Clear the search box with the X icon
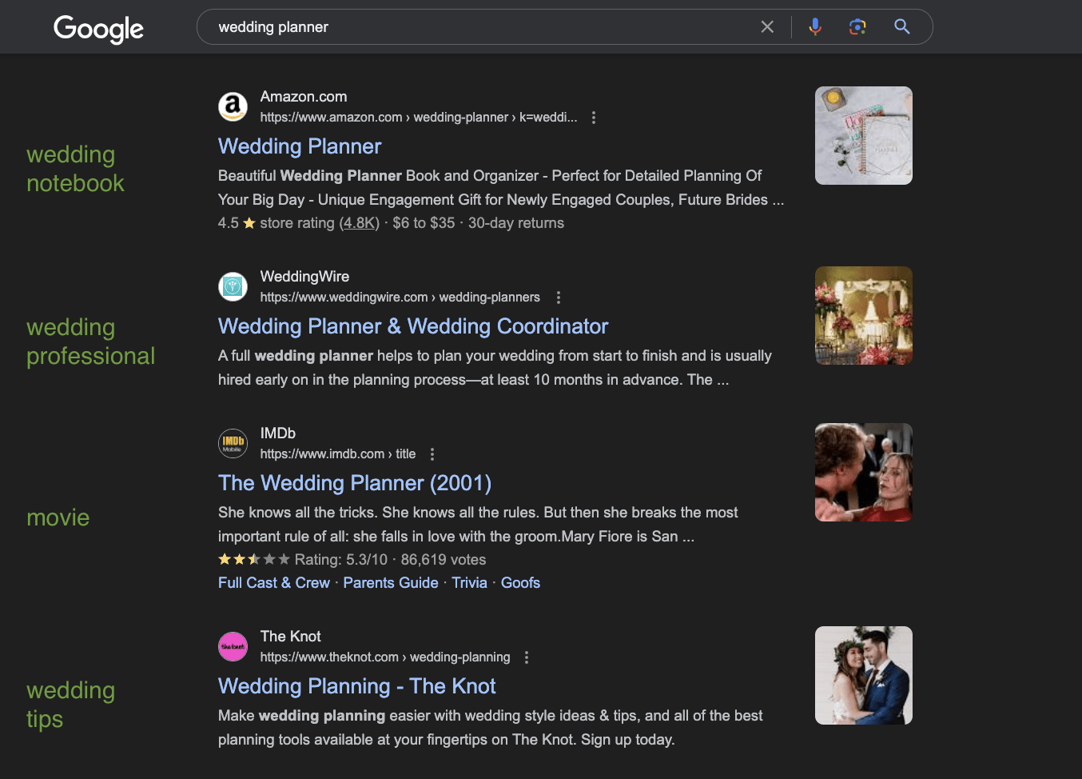The image size is (1082, 779). point(767,27)
